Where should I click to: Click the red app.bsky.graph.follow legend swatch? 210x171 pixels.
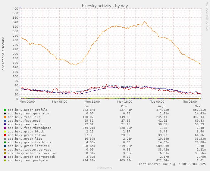[5, 135]
